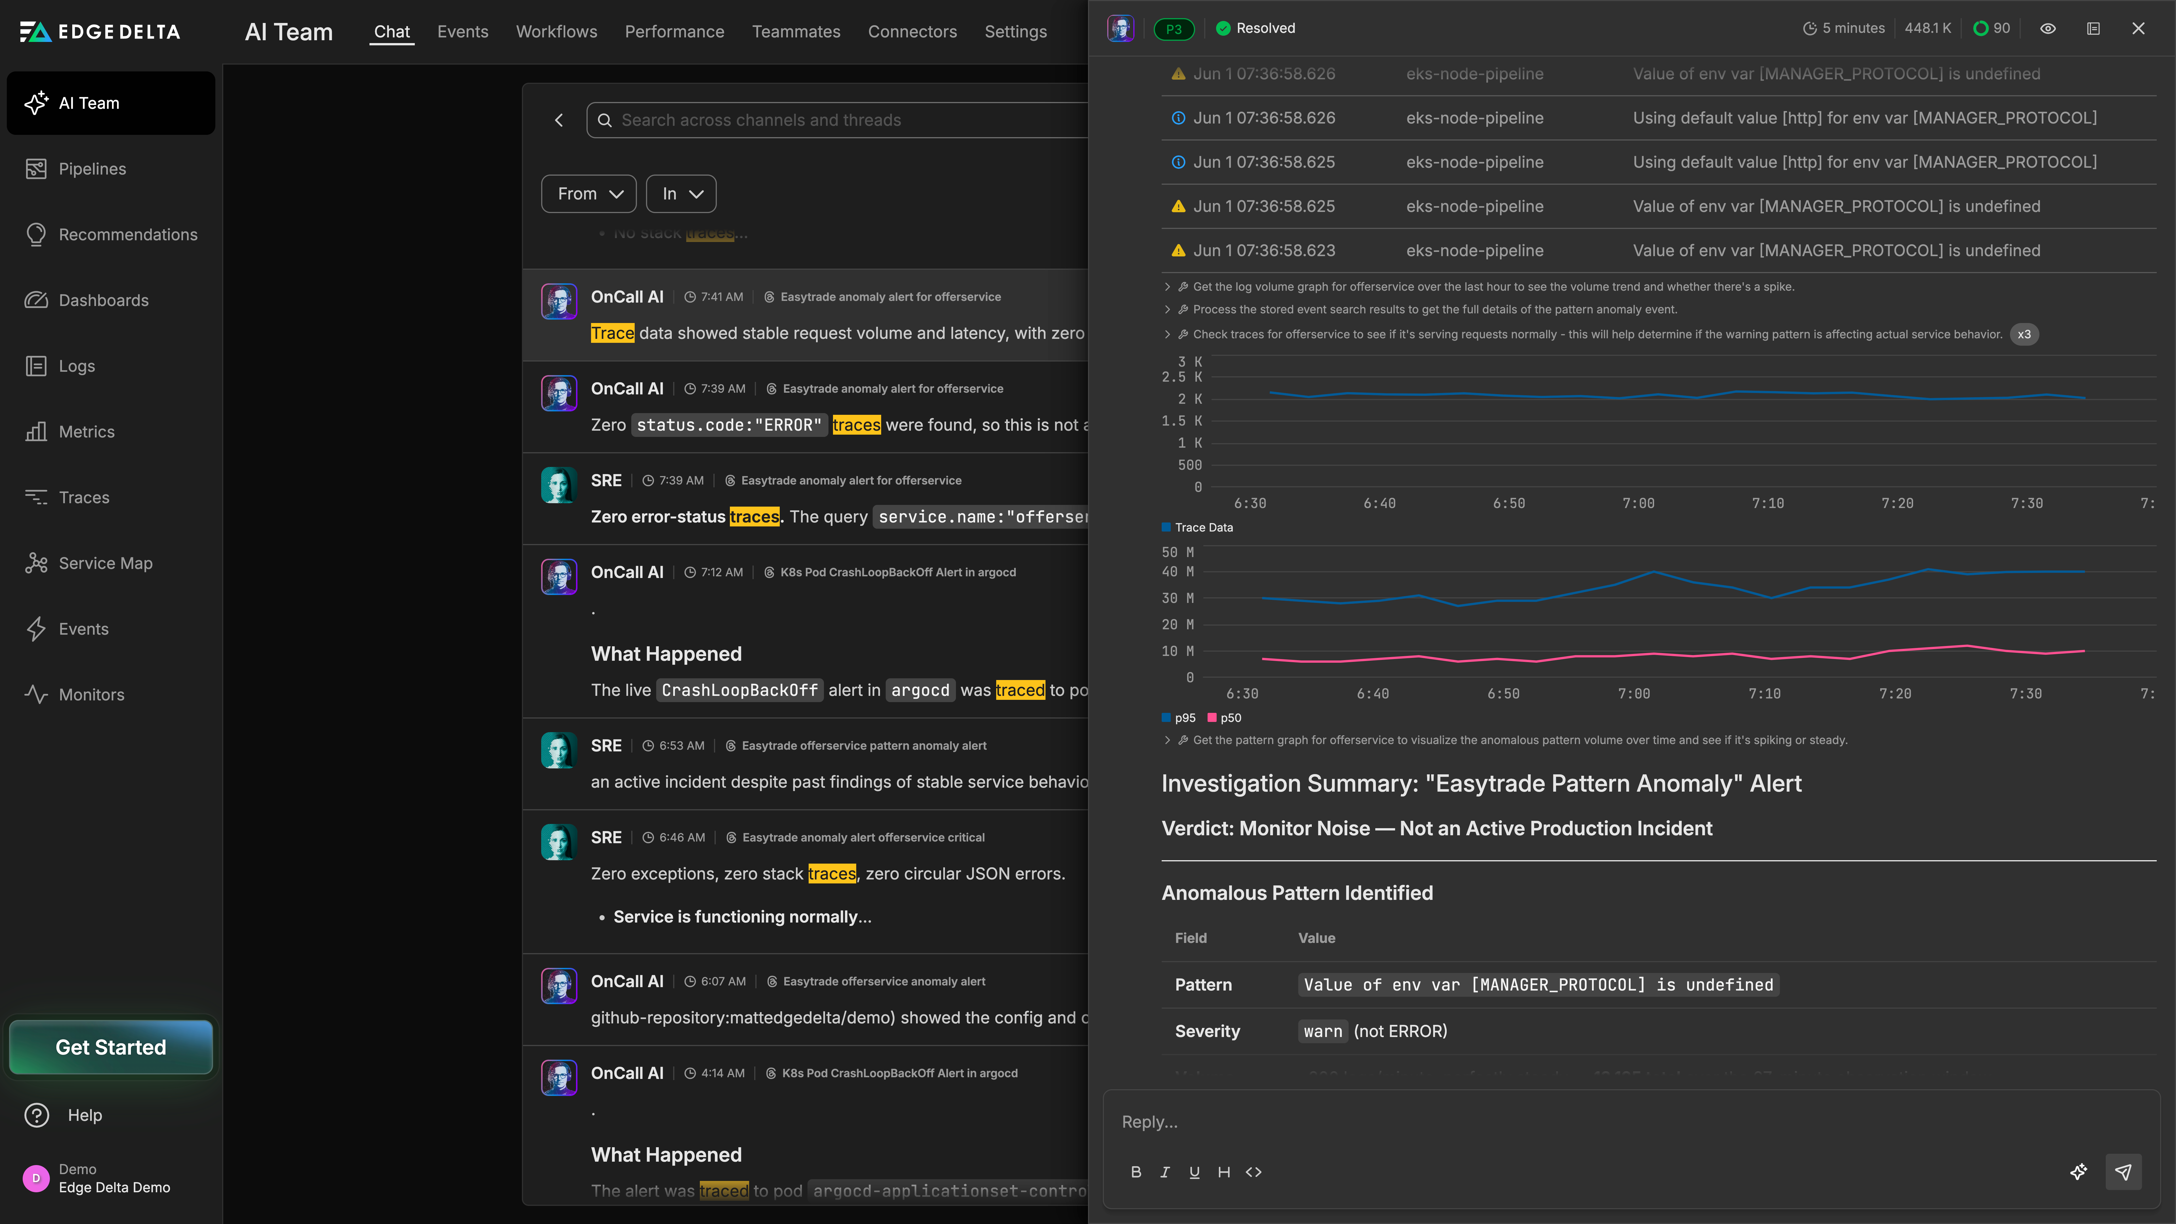Open the In filter dropdown
The image size is (2176, 1224).
click(x=681, y=194)
